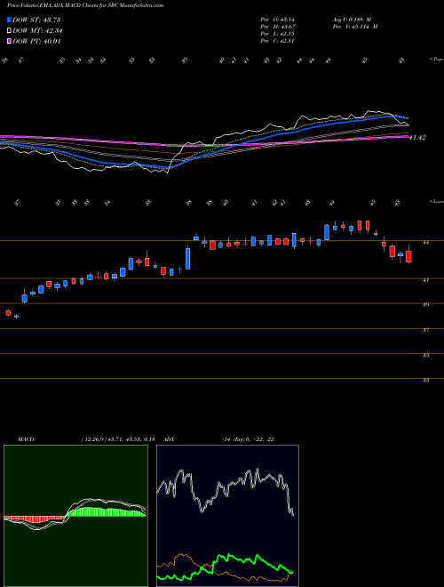Click the 35 price axis label

click(x=425, y=355)
